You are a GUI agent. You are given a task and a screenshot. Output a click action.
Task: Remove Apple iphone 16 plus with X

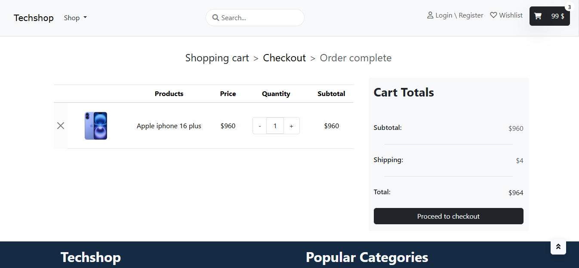(61, 126)
